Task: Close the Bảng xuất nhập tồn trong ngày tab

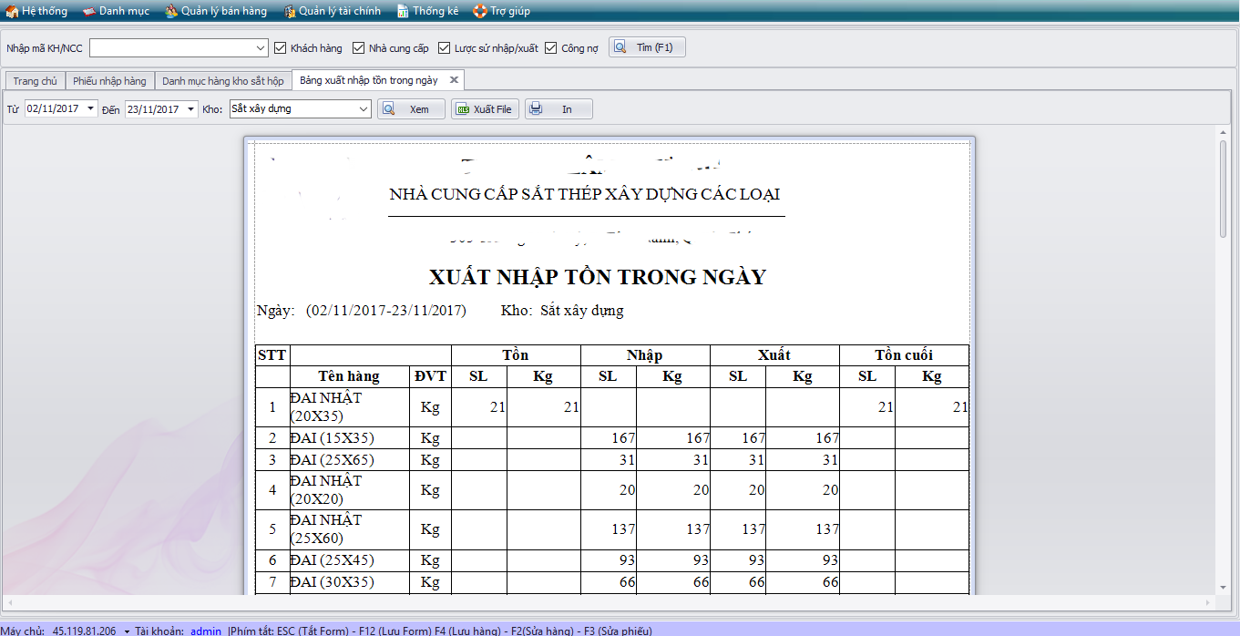Action: 454,80
